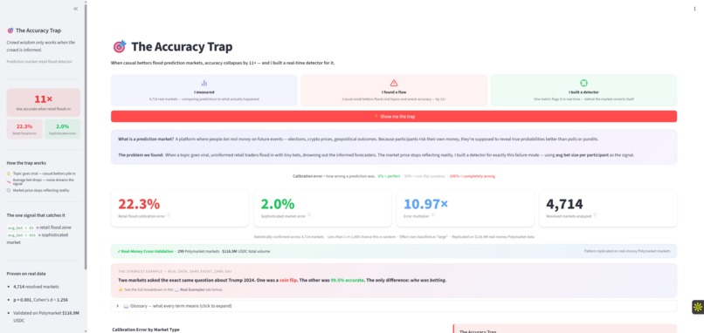Click the Proven on real data heading
Image resolution: width=704 pixels, height=333 pixels.
[x=26, y=274]
